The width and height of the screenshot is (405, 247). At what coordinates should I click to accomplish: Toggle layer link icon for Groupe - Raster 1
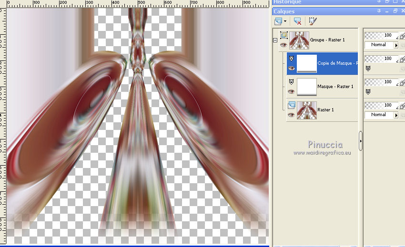tap(402, 36)
